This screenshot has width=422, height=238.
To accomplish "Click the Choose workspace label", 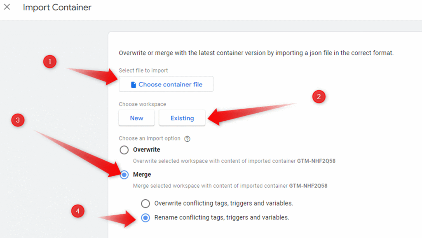I will click(x=142, y=104).
